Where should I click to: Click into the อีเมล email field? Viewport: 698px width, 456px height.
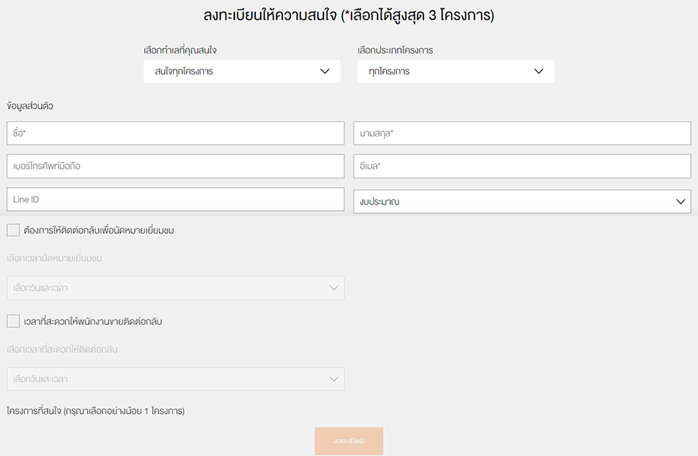522,166
